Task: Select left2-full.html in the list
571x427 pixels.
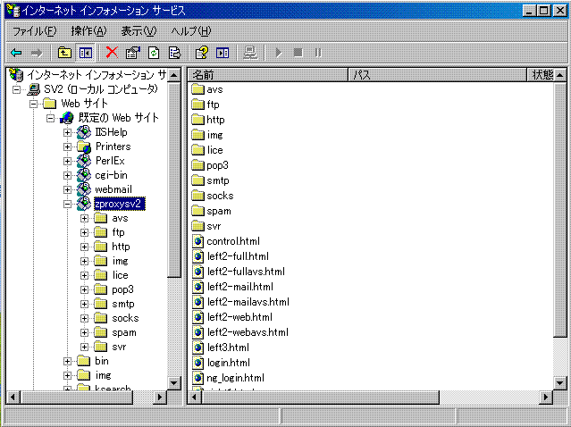Action: tap(239, 256)
